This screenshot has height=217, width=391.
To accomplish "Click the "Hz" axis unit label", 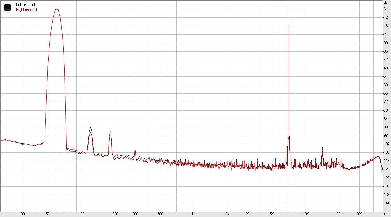I will (x=385, y=214).
